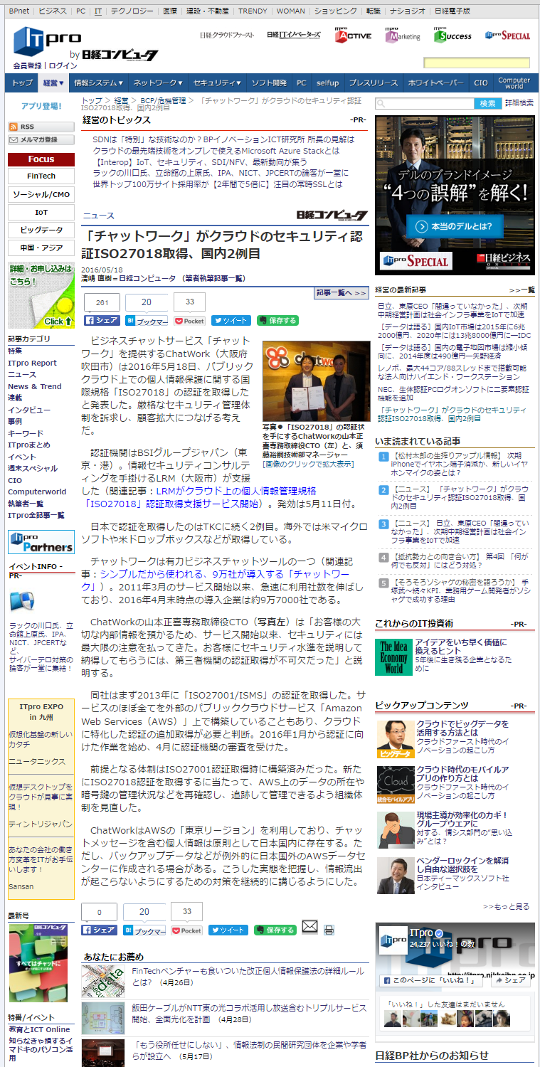Expand the 情報システム menu
The height and width of the screenshot is (1067, 540).
(x=99, y=83)
